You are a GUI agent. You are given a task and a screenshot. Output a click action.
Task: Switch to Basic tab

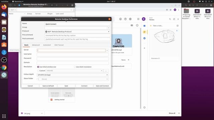[26, 45]
